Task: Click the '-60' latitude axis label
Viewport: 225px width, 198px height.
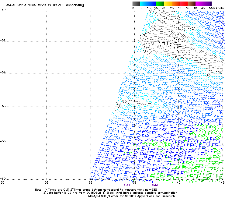Action: pyautogui.click(x=3, y=179)
